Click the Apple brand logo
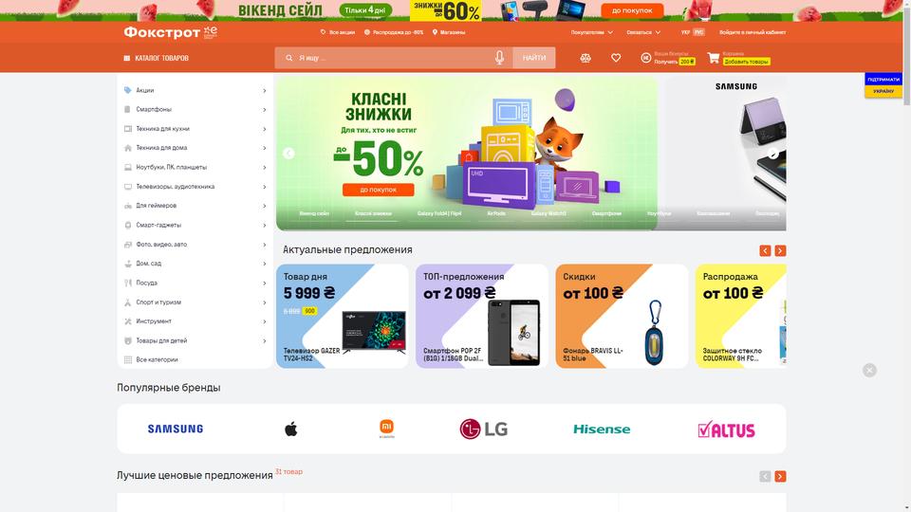 [x=291, y=429]
